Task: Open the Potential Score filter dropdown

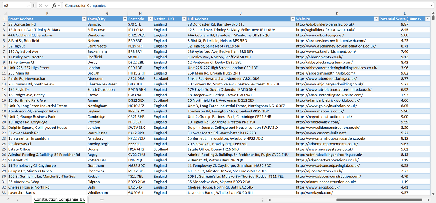Action: 428,19
